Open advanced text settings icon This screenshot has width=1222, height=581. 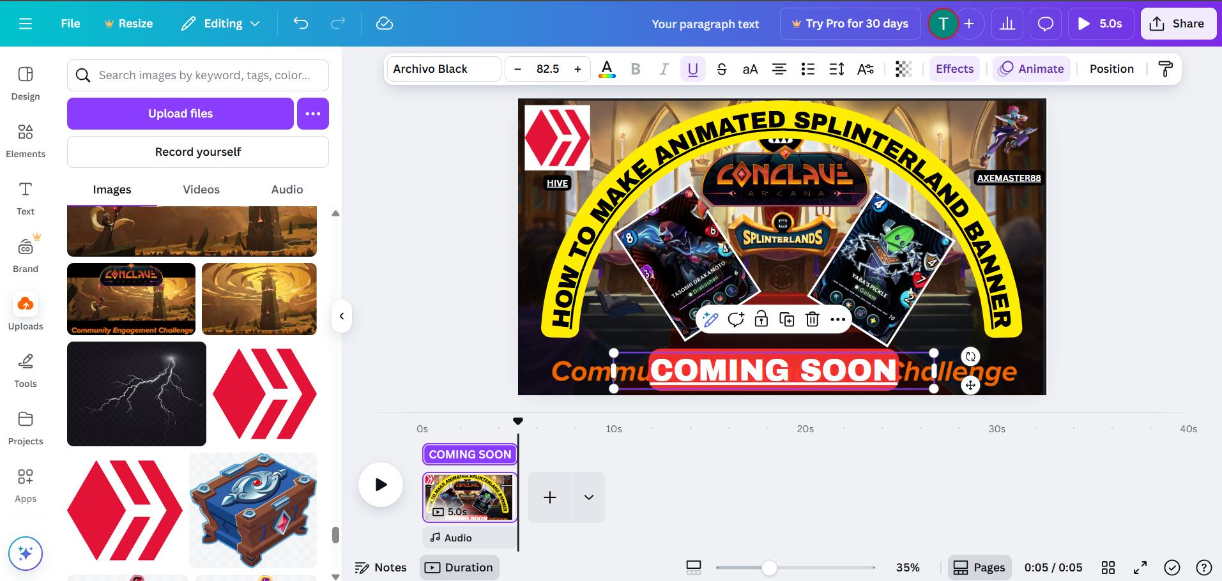pos(866,69)
